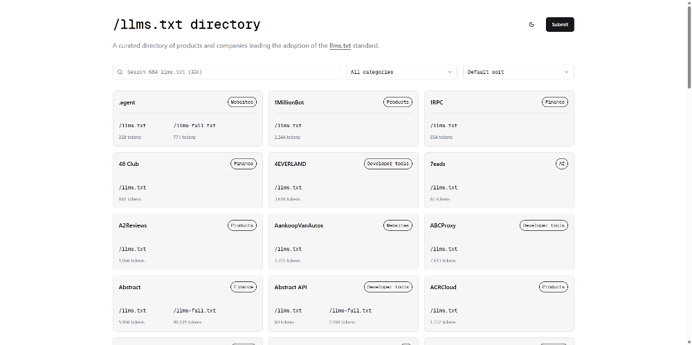Open the All categories dropdown
This screenshot has width=692, height=345.
401,72
